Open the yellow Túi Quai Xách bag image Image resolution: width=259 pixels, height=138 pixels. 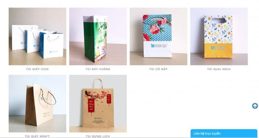(219, 36)
